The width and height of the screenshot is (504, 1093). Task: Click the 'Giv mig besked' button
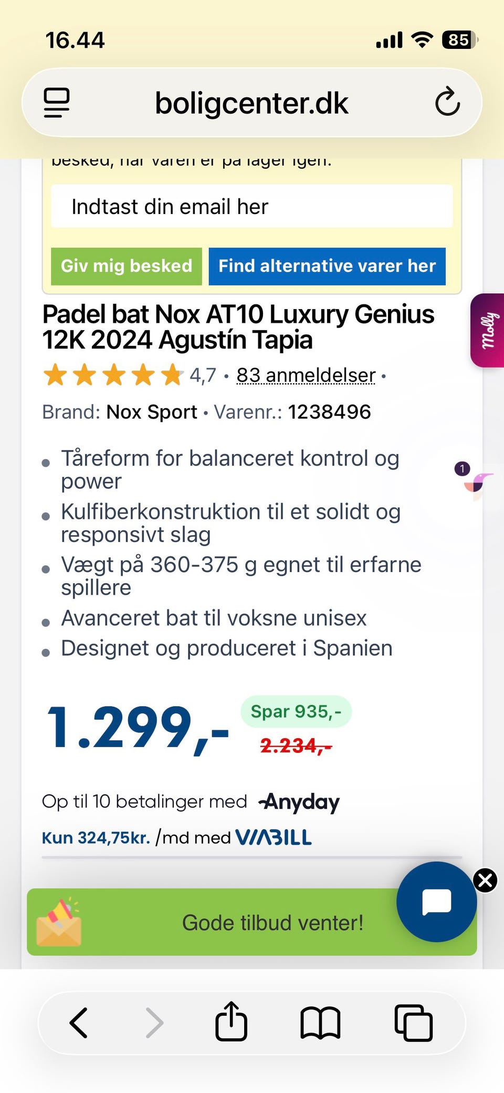coord(127,266)
